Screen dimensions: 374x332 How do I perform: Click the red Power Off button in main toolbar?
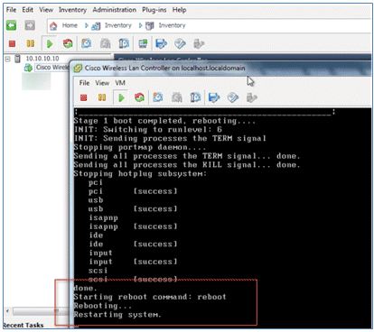(12, 44)
